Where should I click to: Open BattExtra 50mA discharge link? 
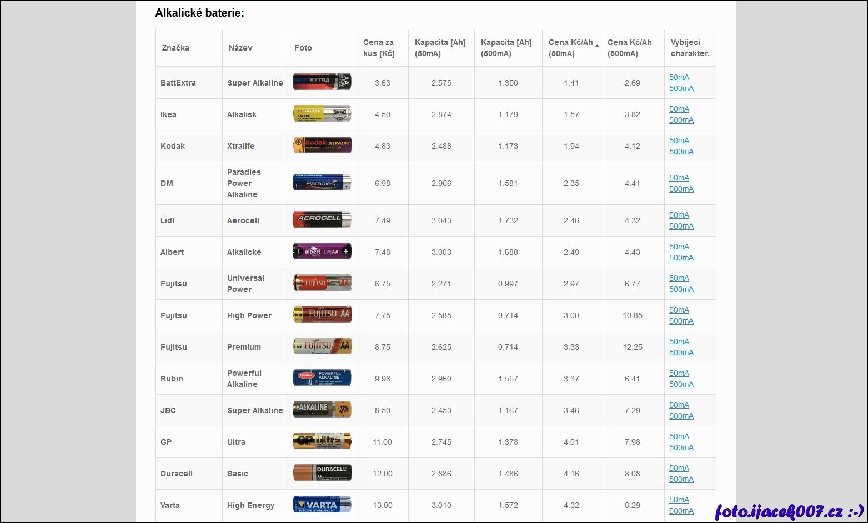(x=679, y=77)
